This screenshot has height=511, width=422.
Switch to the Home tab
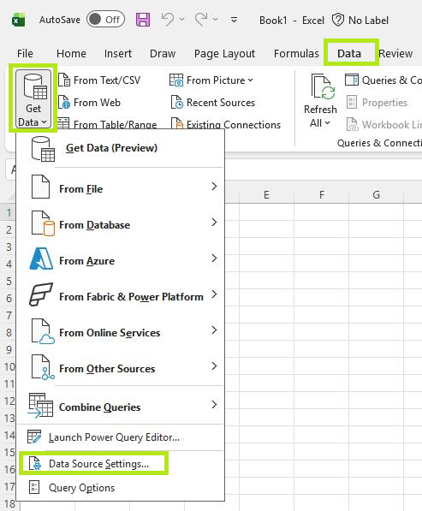pos(71,53)
